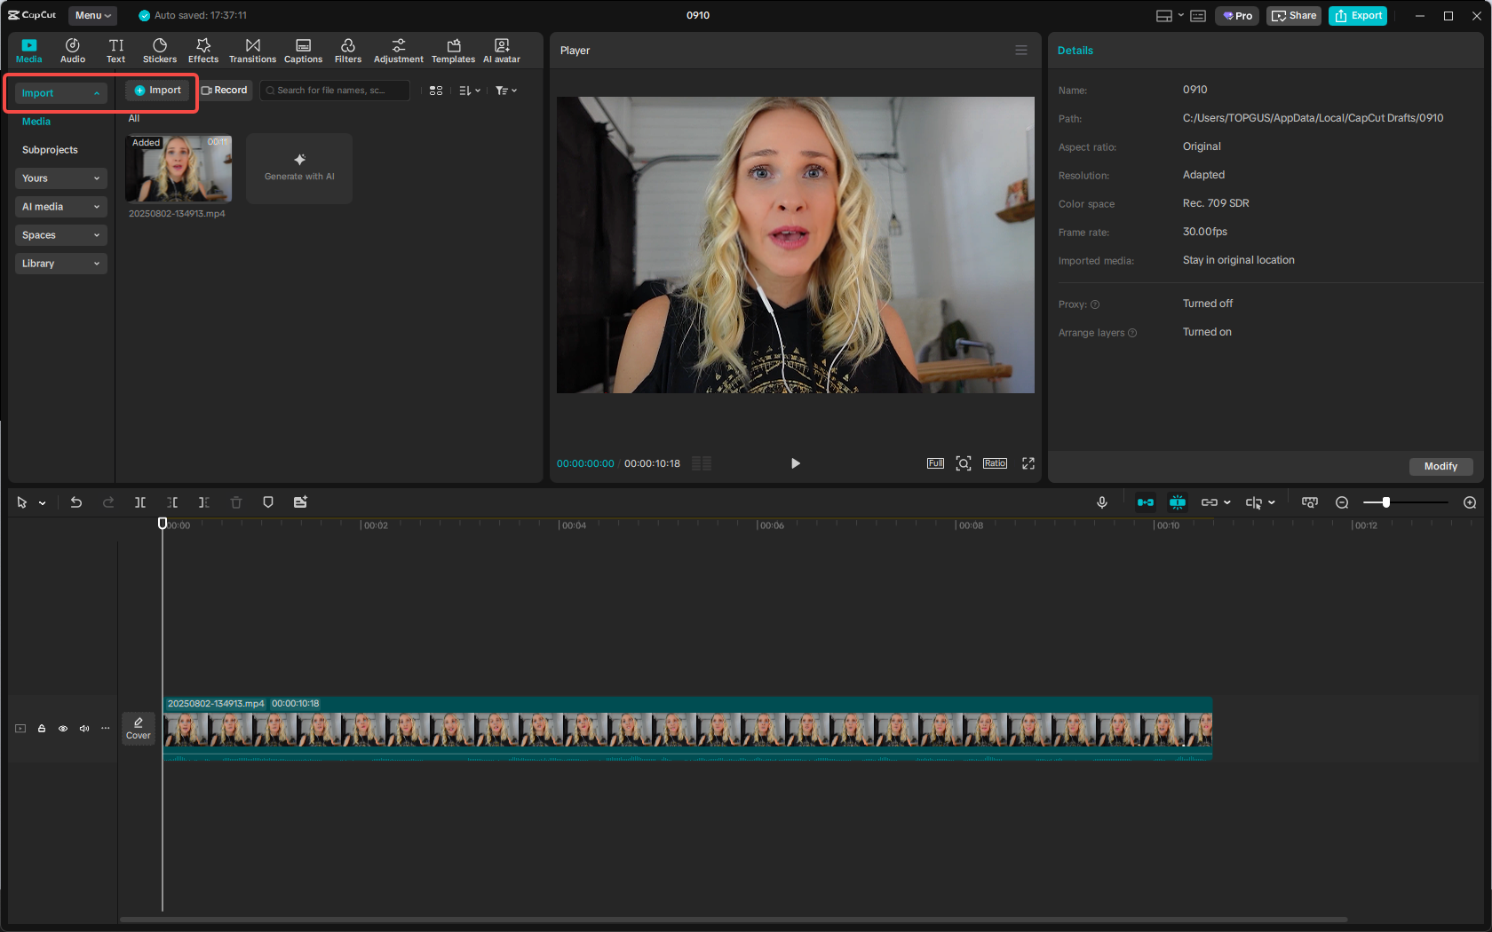The width and height of the screenshot is (1492, 932).
Task: Expand the AI media section
Action: pos(60,206)
